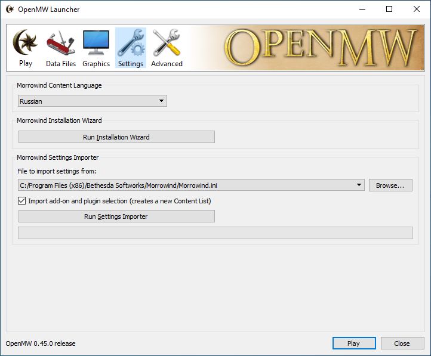
Task: Switch to the Graphics tab label
Action: (x=96, y=64)
